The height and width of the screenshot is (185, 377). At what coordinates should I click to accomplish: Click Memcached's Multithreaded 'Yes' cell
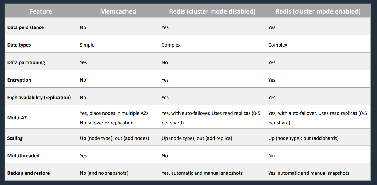(x=83, y=156)
